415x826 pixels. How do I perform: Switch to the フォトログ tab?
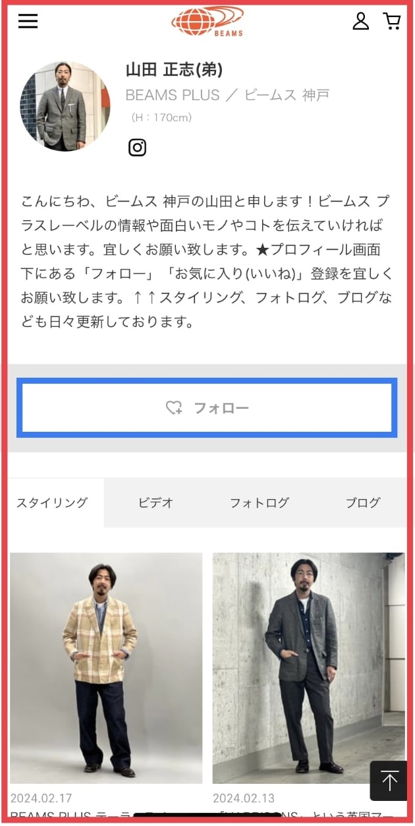point(260,502)
